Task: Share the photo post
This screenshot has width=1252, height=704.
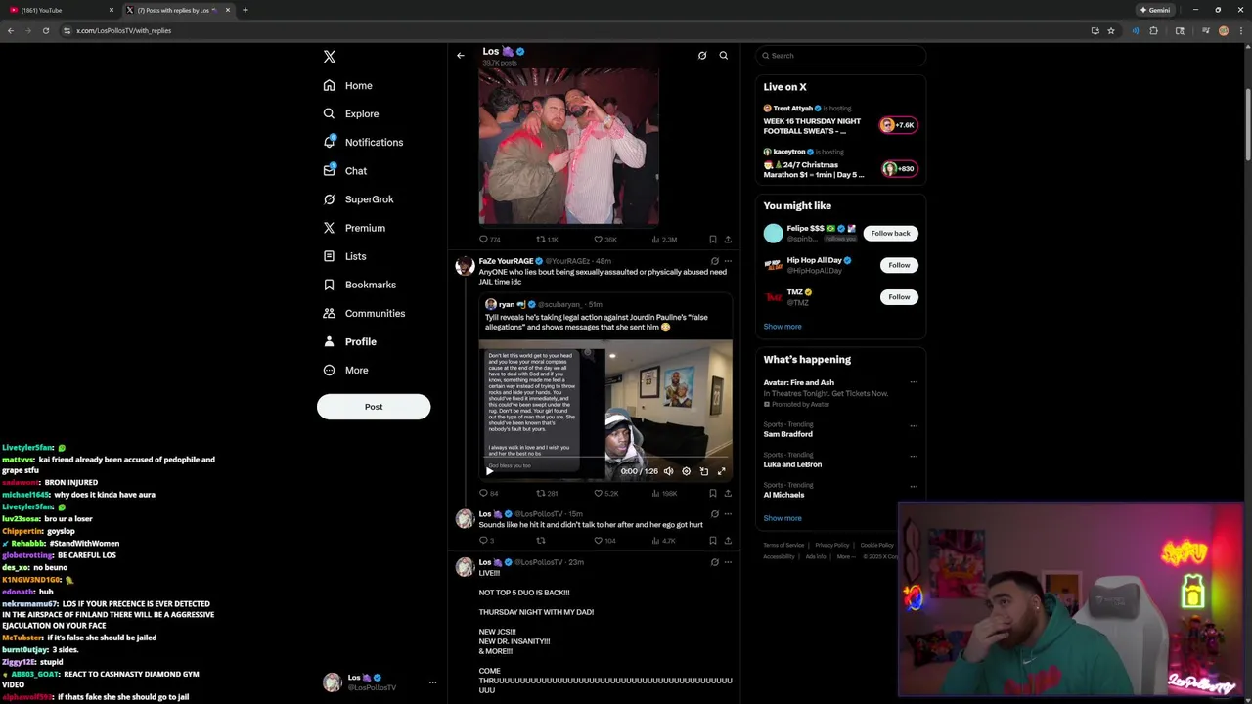Action: (x=728, y=239)
